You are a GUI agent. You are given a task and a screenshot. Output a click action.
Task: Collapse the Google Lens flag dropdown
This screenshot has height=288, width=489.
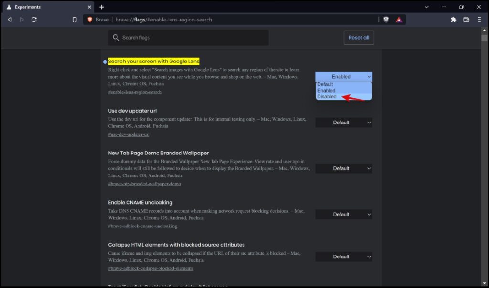(344, 77)
